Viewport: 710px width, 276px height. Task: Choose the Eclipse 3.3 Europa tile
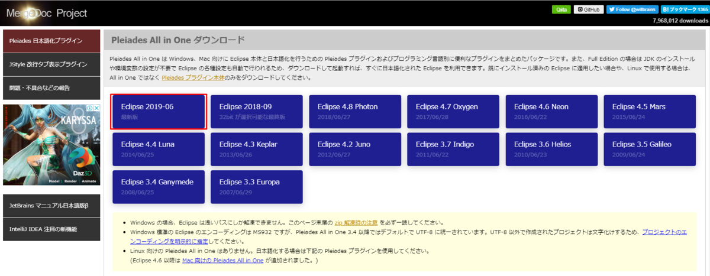click(x=257, y=187)
